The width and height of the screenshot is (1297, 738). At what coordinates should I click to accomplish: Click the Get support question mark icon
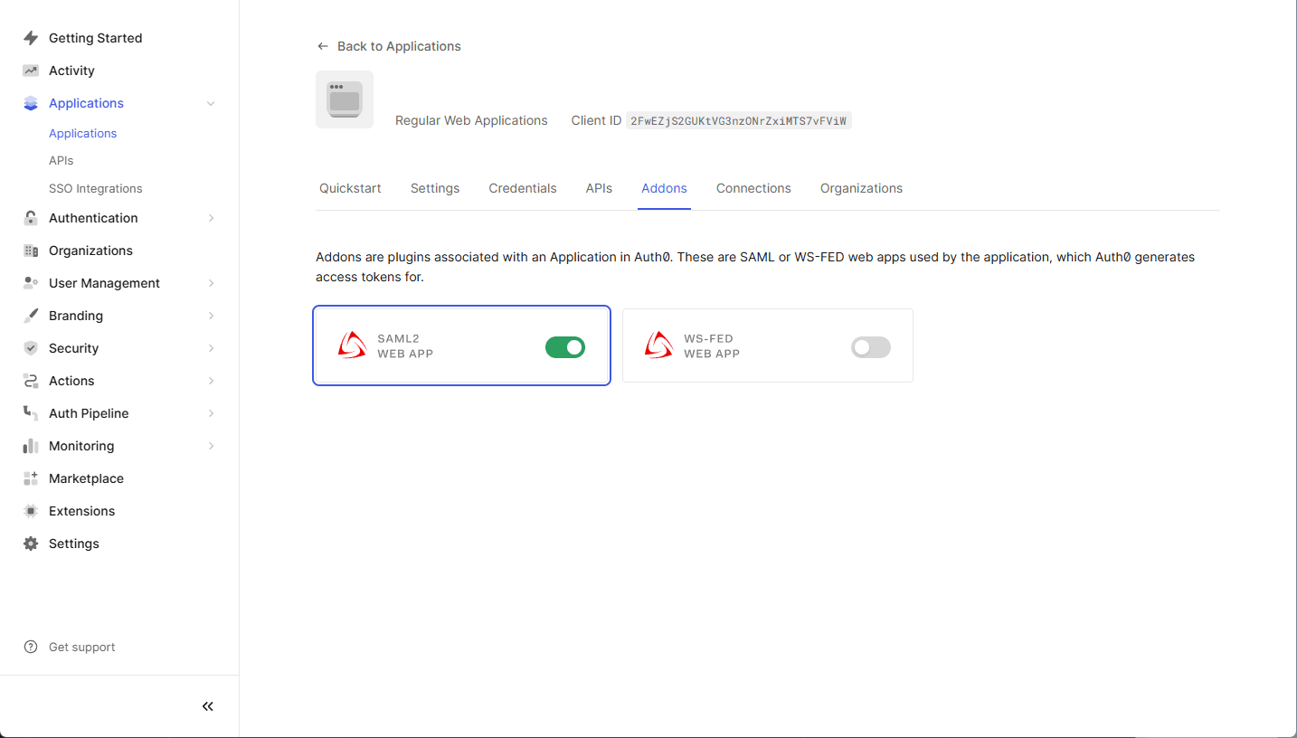tap(31, 647)
